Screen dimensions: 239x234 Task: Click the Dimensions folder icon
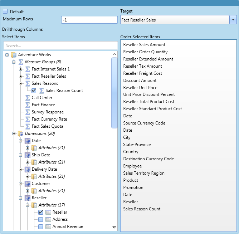point(21,133)
